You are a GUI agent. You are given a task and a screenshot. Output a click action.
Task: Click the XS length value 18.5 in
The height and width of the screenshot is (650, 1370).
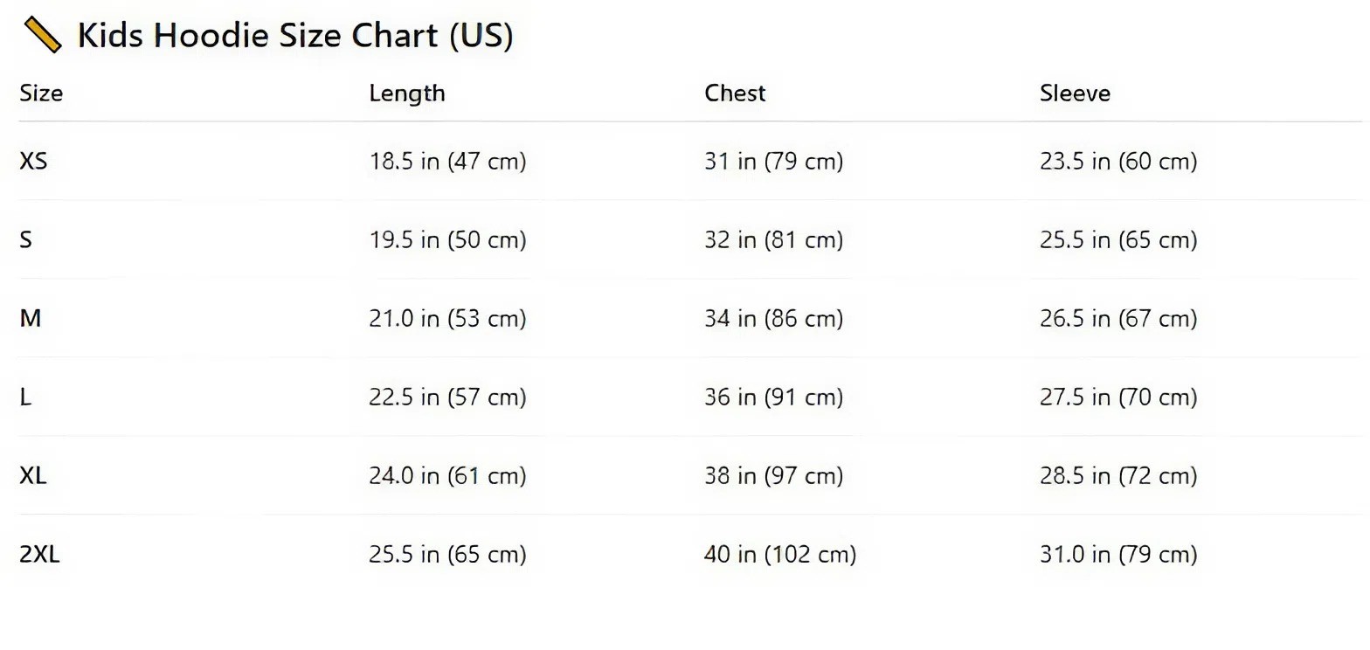[447, 162]
